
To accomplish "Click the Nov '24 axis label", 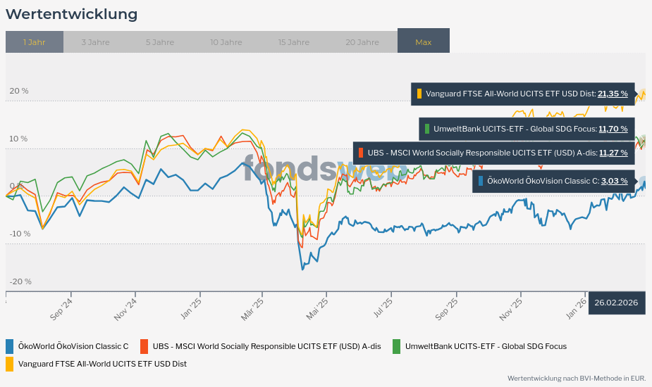I will click(125, 310).
